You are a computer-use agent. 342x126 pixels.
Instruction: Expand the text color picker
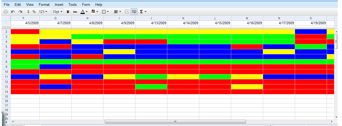coord(84,12)
